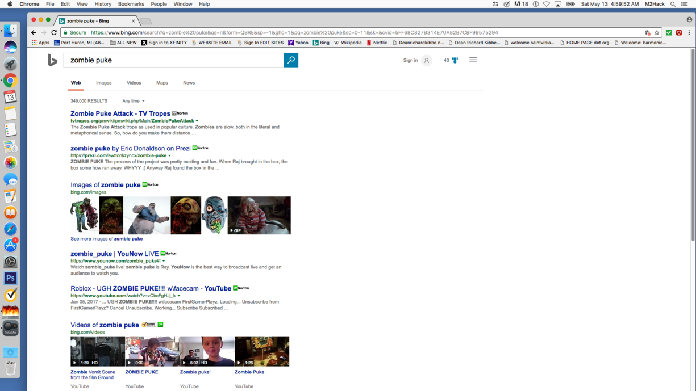Viewport: 696px width, 391px height.
Task: Click See more images of zombie puke
Action: coord(107,239)
